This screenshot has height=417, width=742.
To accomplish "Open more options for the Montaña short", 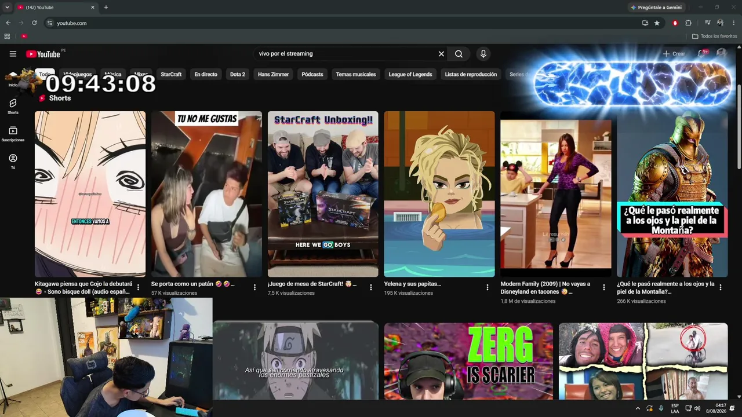I will click(721, 287).
